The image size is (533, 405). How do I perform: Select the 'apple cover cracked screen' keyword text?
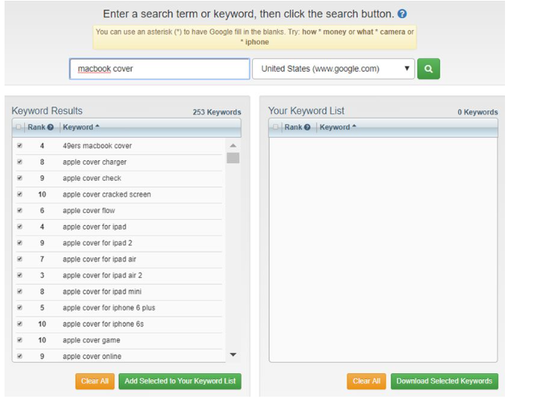107,194
